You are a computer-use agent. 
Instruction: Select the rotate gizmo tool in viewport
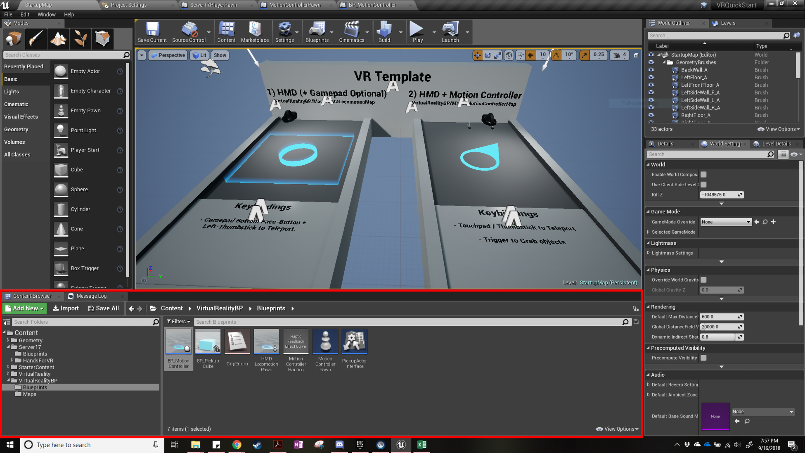pyautogui.click(x=488, y=55)
